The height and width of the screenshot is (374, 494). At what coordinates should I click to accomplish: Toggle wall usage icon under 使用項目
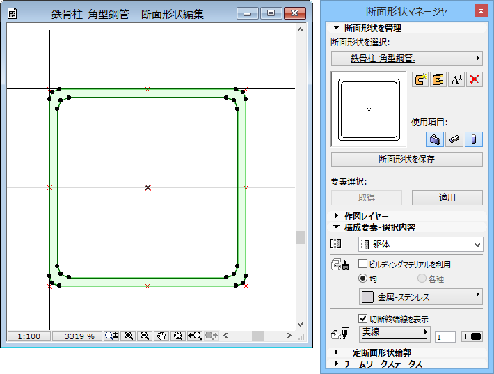tap(435, 139)
